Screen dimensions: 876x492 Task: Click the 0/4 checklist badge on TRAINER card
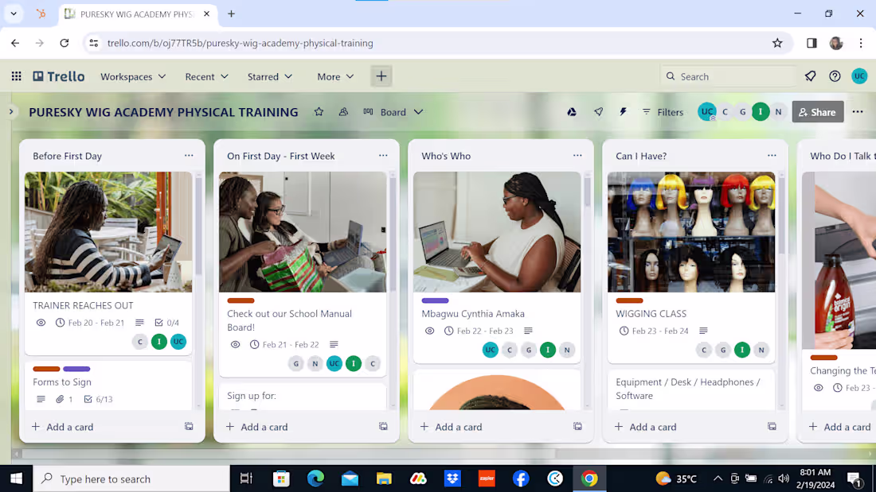[x=166, y=323]
